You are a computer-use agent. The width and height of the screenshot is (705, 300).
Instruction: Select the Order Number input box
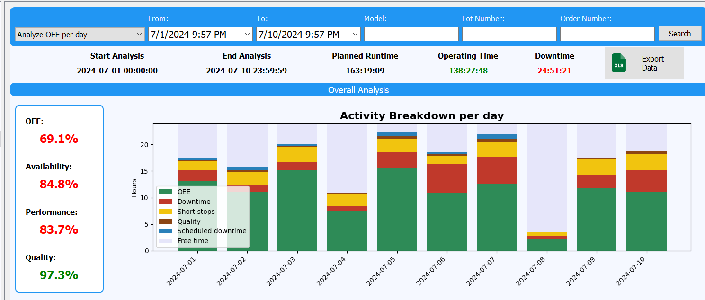[x=607, y=35]
